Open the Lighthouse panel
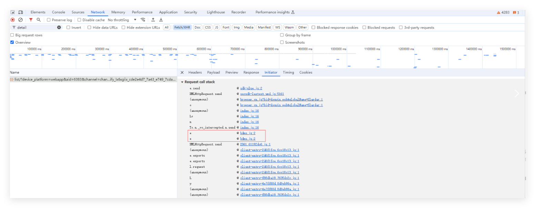Viewport: 536px width, 208px height. tap(216, 12)
